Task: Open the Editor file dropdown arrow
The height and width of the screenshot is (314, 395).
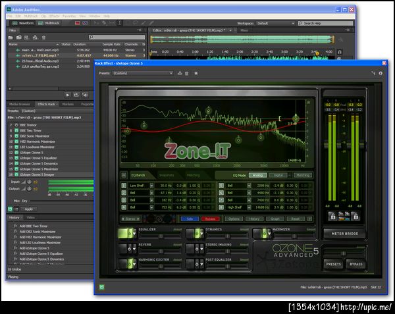Action: click(x=230, y=30)
